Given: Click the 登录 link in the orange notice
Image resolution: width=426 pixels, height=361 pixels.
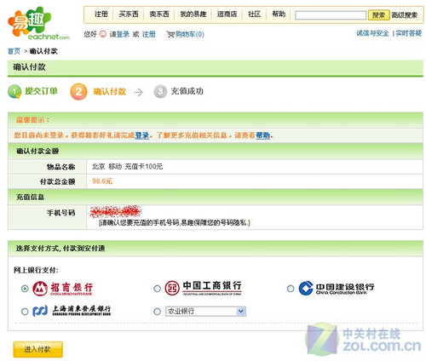Looking at the screenshot, I should pos(142,135).
